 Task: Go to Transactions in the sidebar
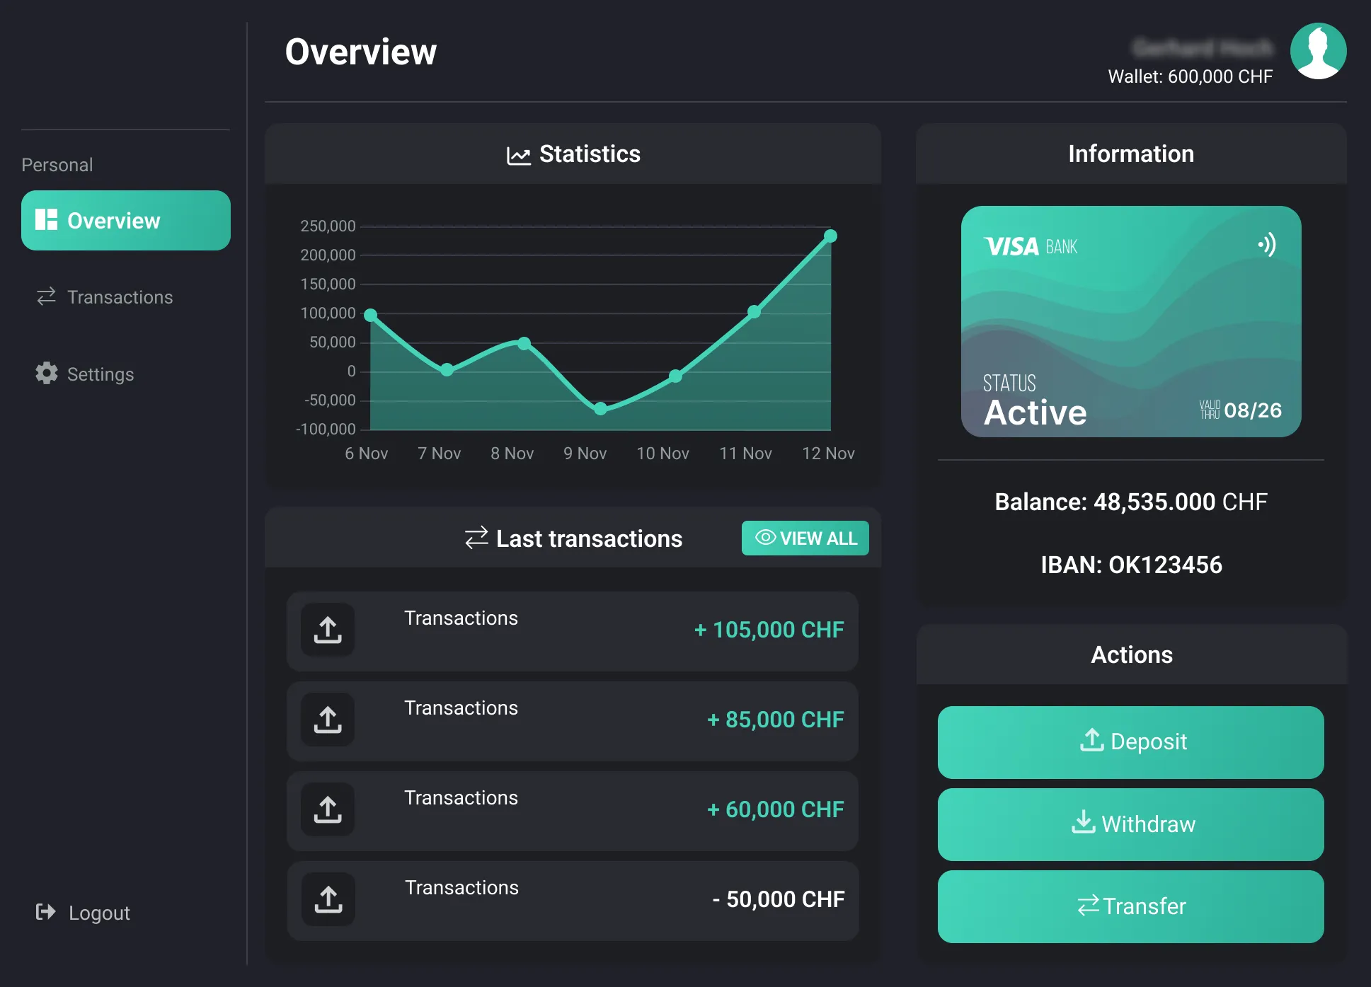point(119,297)
